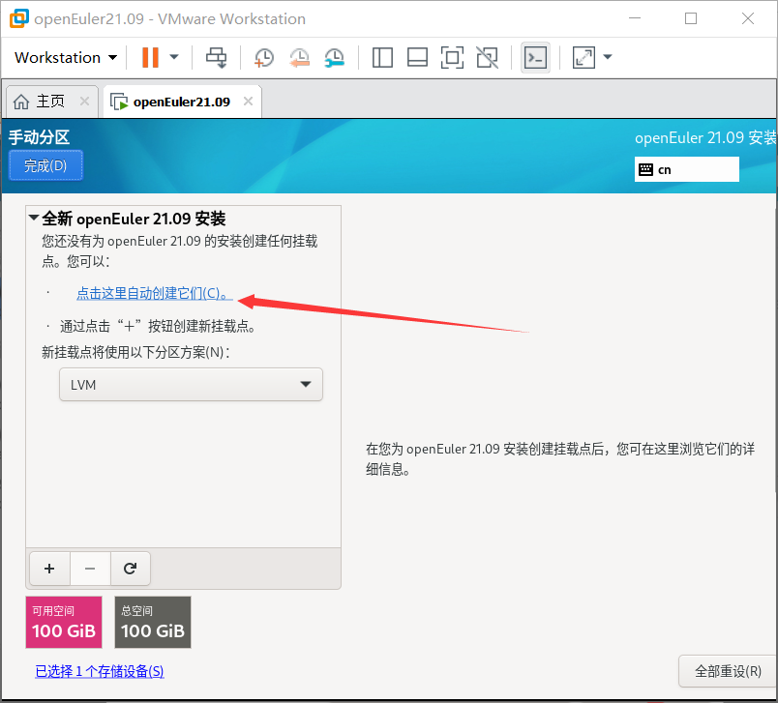Collapse the 全新 openEuler 21.09 安装 section
Screen dimensions: 778x703
point(34,218)
